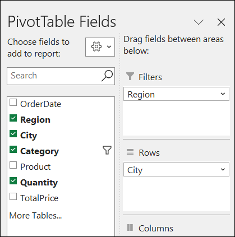Click the magnifier search icon
This screenshot has height=237, width=235.
107,76
